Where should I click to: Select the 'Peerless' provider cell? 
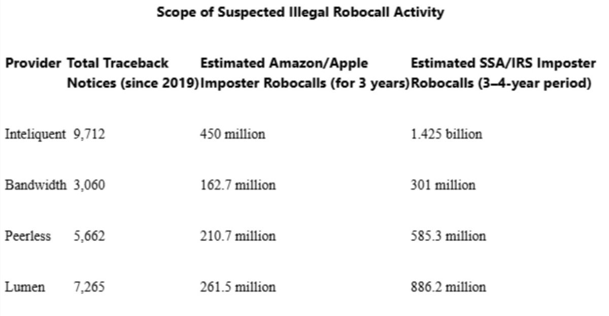click(x=28, y=236)
